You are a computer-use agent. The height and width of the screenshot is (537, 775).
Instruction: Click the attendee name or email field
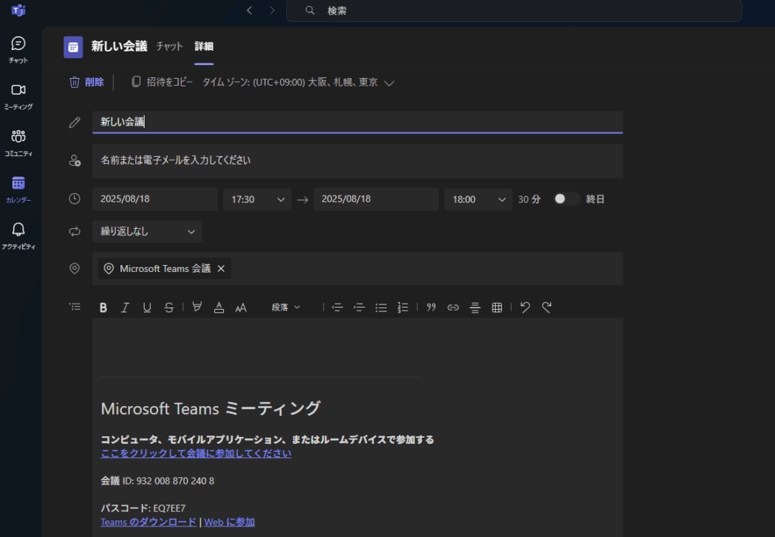(357, 161)
